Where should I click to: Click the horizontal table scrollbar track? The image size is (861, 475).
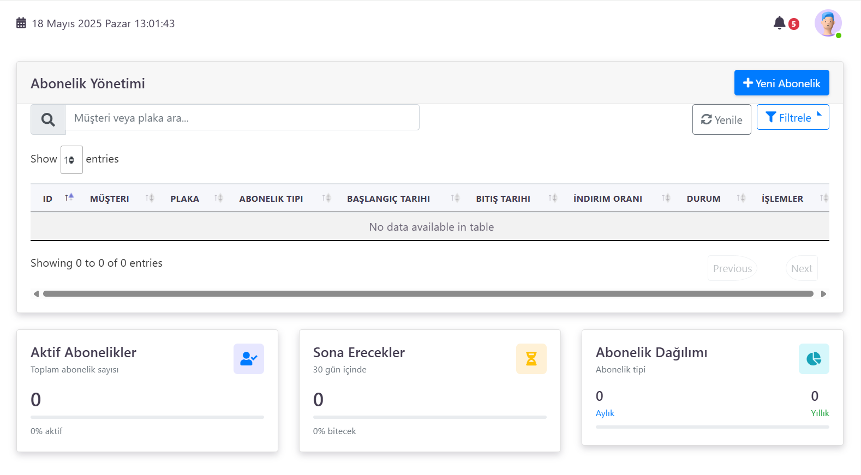pos(428,294)
